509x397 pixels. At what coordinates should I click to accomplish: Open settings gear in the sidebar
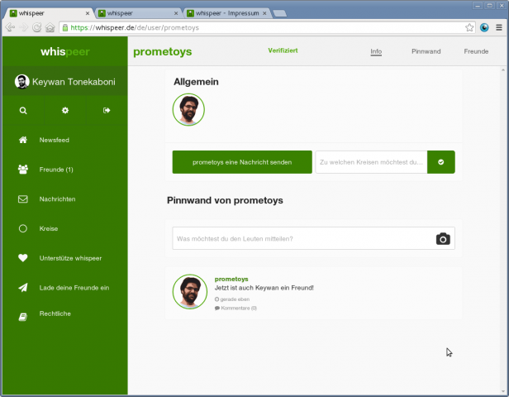pos(65,111)
